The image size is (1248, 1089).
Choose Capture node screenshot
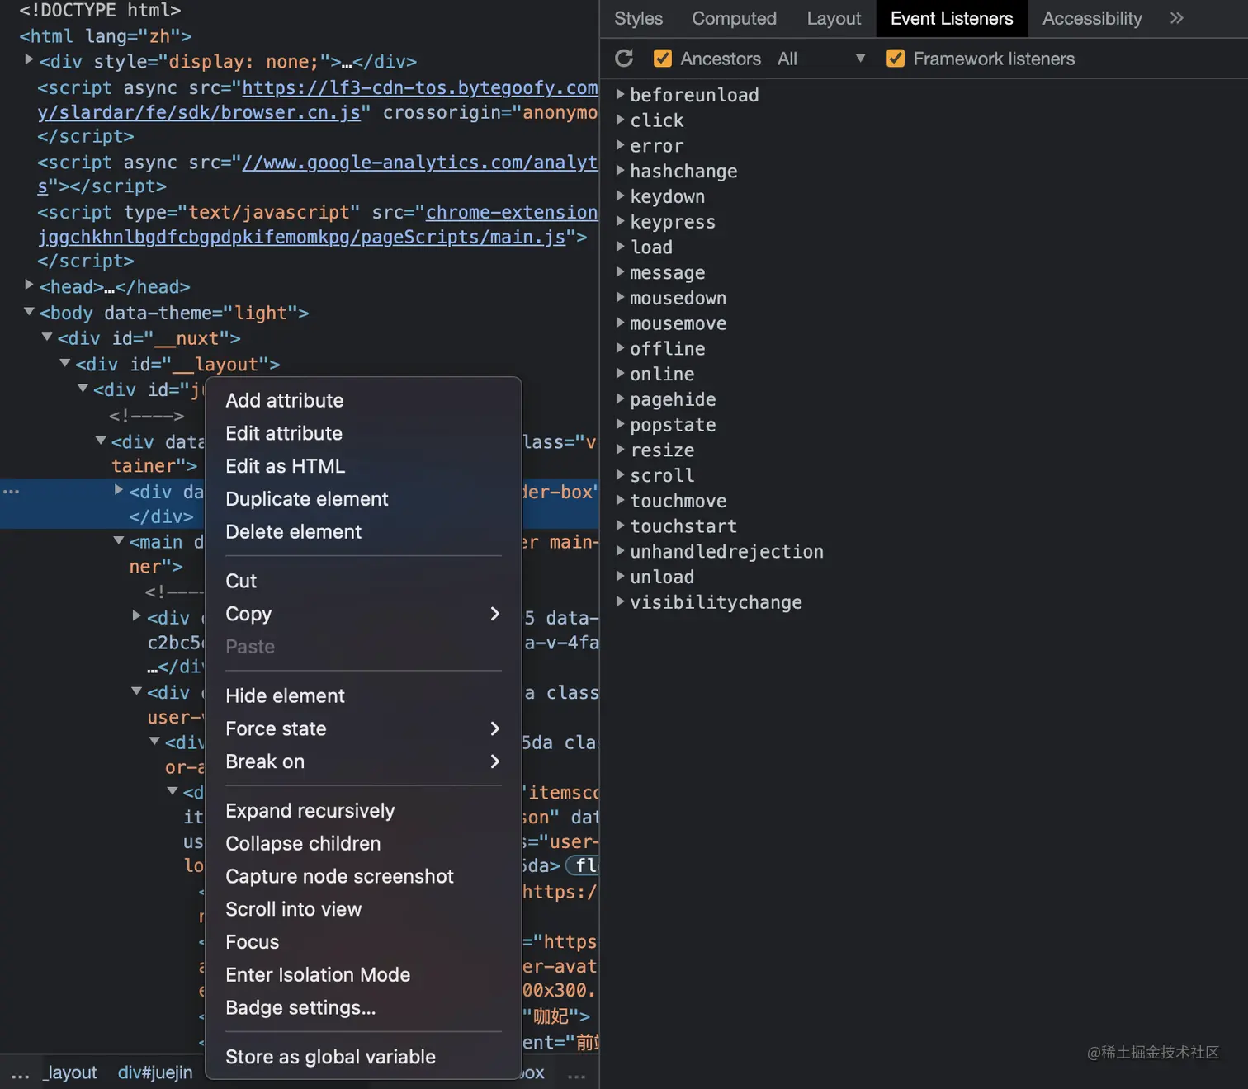coord(363,876)
